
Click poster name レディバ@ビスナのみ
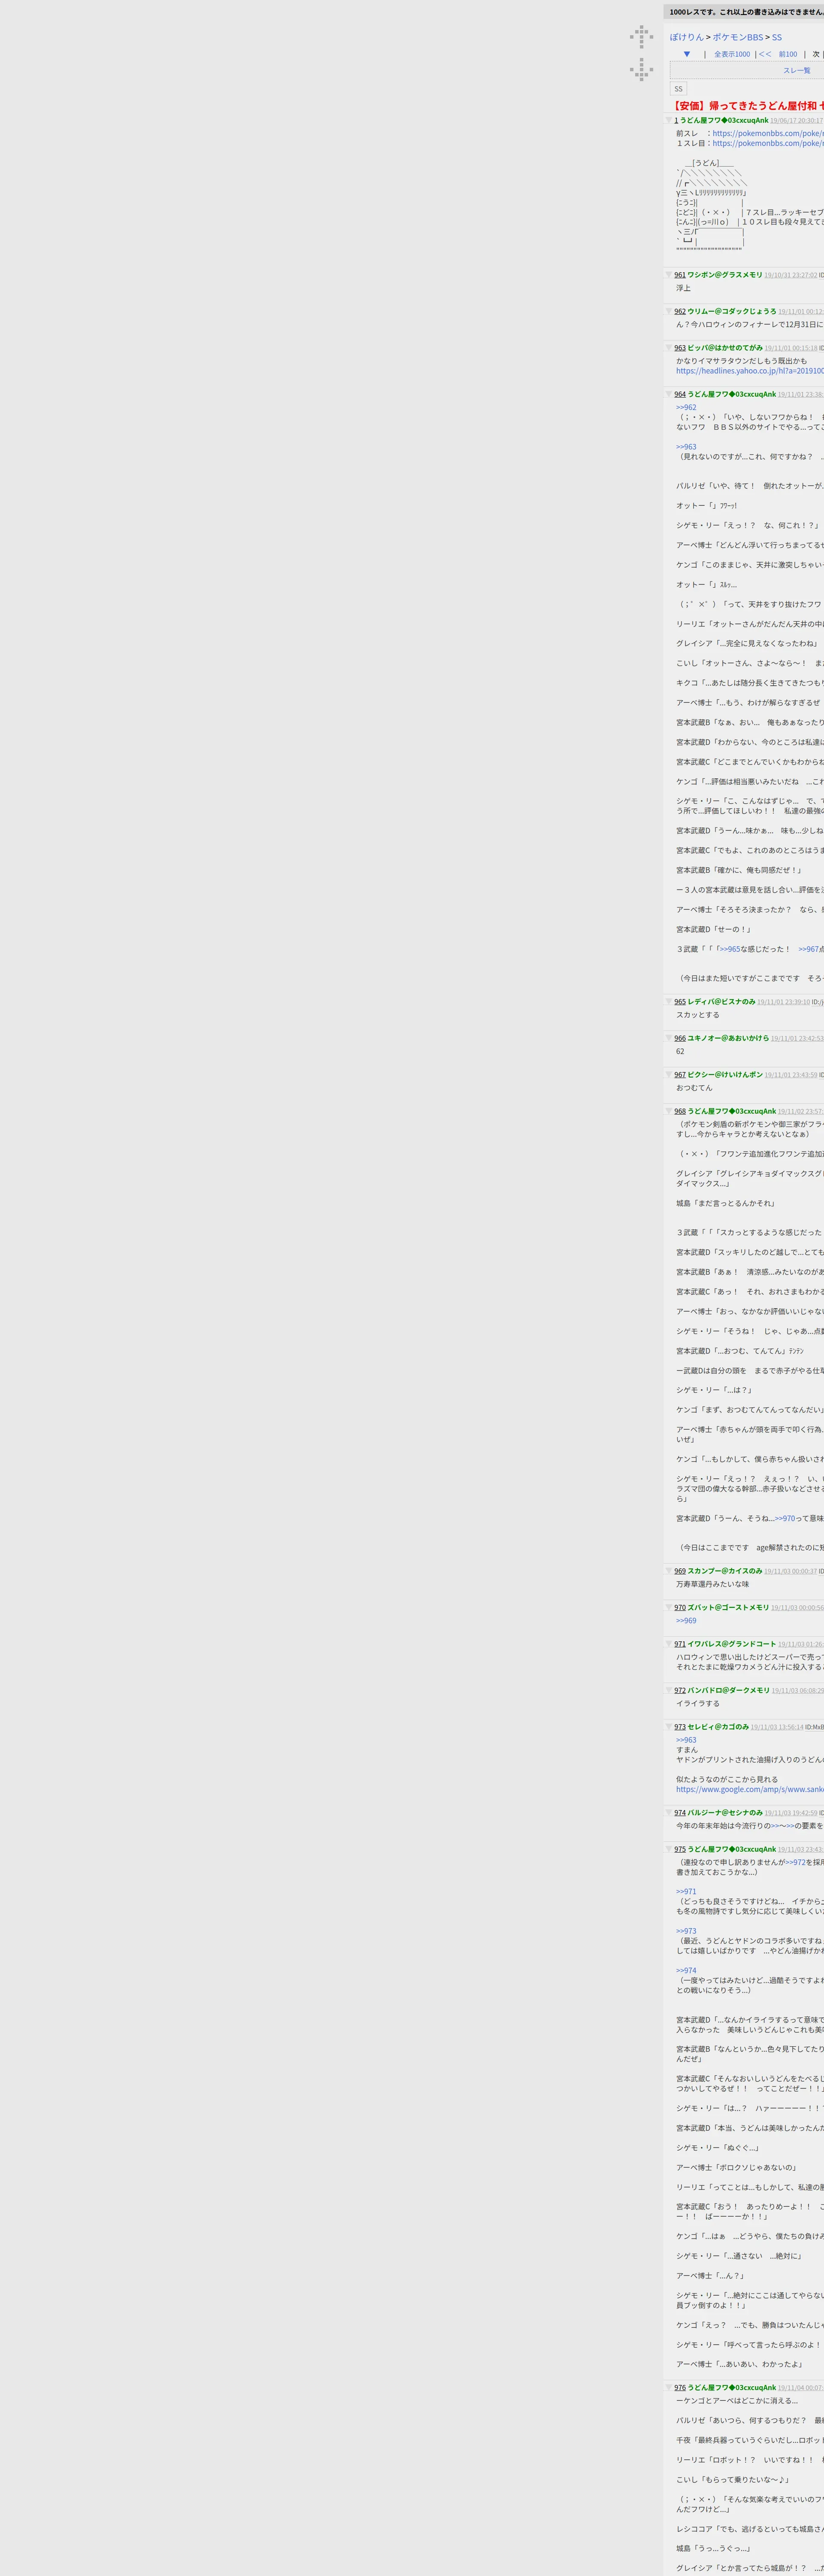tap(721, 1001)
